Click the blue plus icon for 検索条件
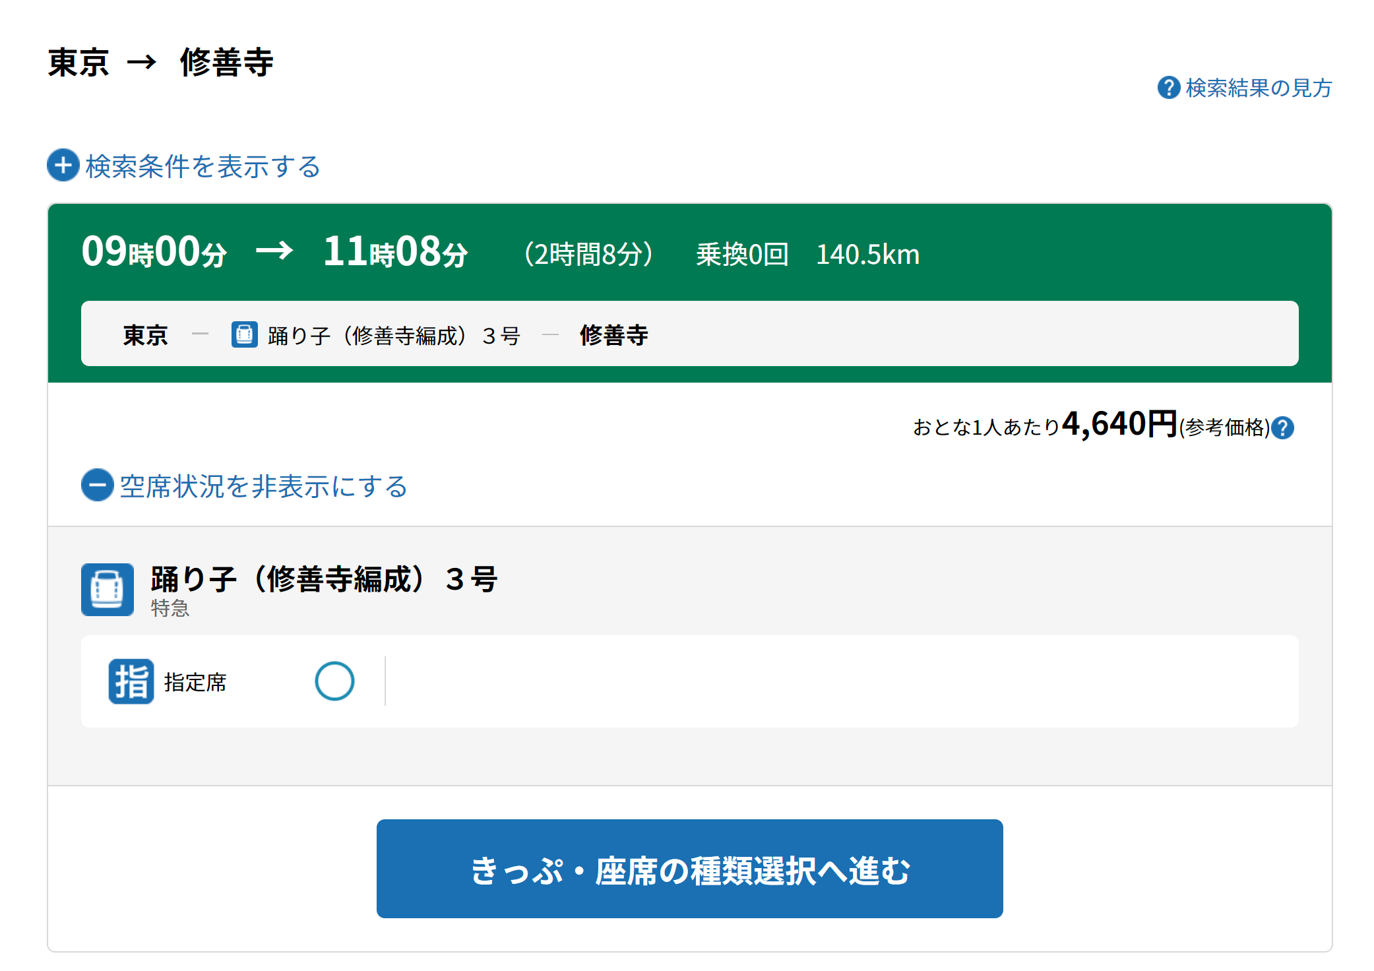The width and height of the screenshot is (1374, 971). click(63, 165)
